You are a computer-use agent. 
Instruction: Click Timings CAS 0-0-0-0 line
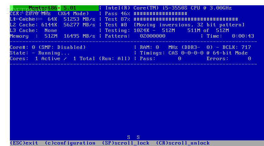(194, 53)
